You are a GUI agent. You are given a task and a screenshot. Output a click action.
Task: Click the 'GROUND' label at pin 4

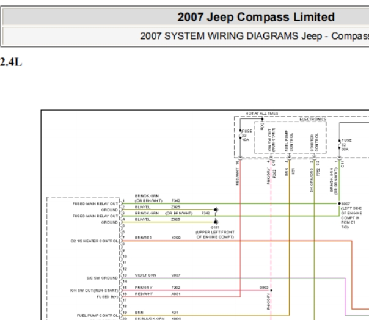[109, 222]
